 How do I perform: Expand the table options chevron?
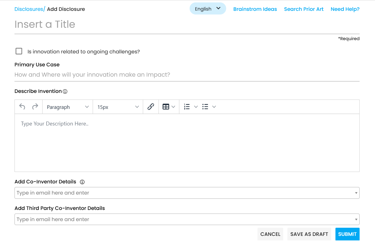173,107
